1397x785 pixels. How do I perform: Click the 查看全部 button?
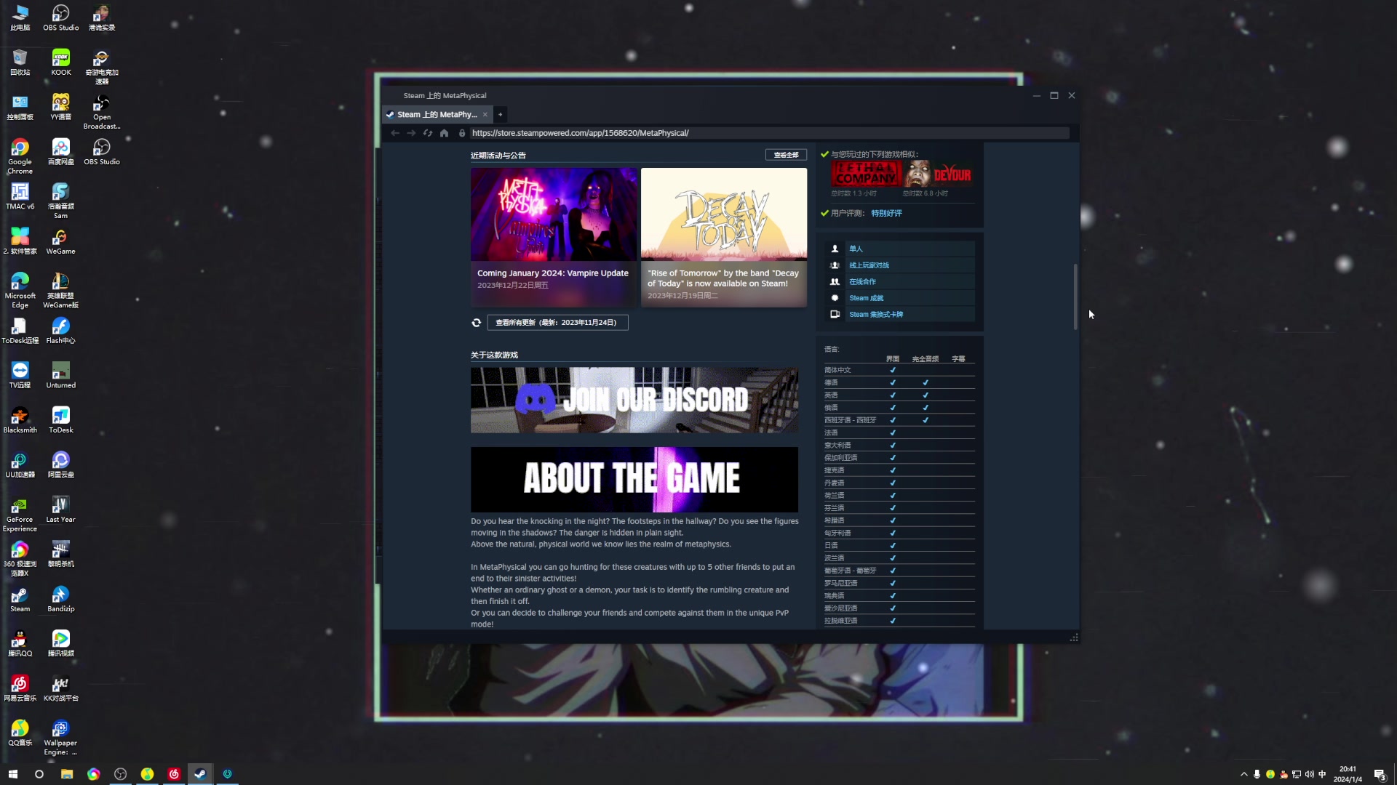click(x=786, y=155)
